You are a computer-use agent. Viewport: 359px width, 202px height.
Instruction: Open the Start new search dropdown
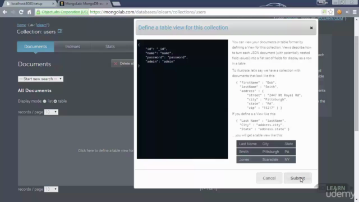click(40, 79)
